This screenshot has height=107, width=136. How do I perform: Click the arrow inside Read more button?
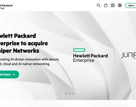tap(14, 74)
